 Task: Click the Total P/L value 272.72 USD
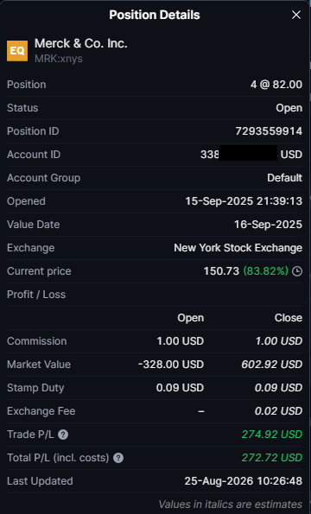click(x=272, y=458)
